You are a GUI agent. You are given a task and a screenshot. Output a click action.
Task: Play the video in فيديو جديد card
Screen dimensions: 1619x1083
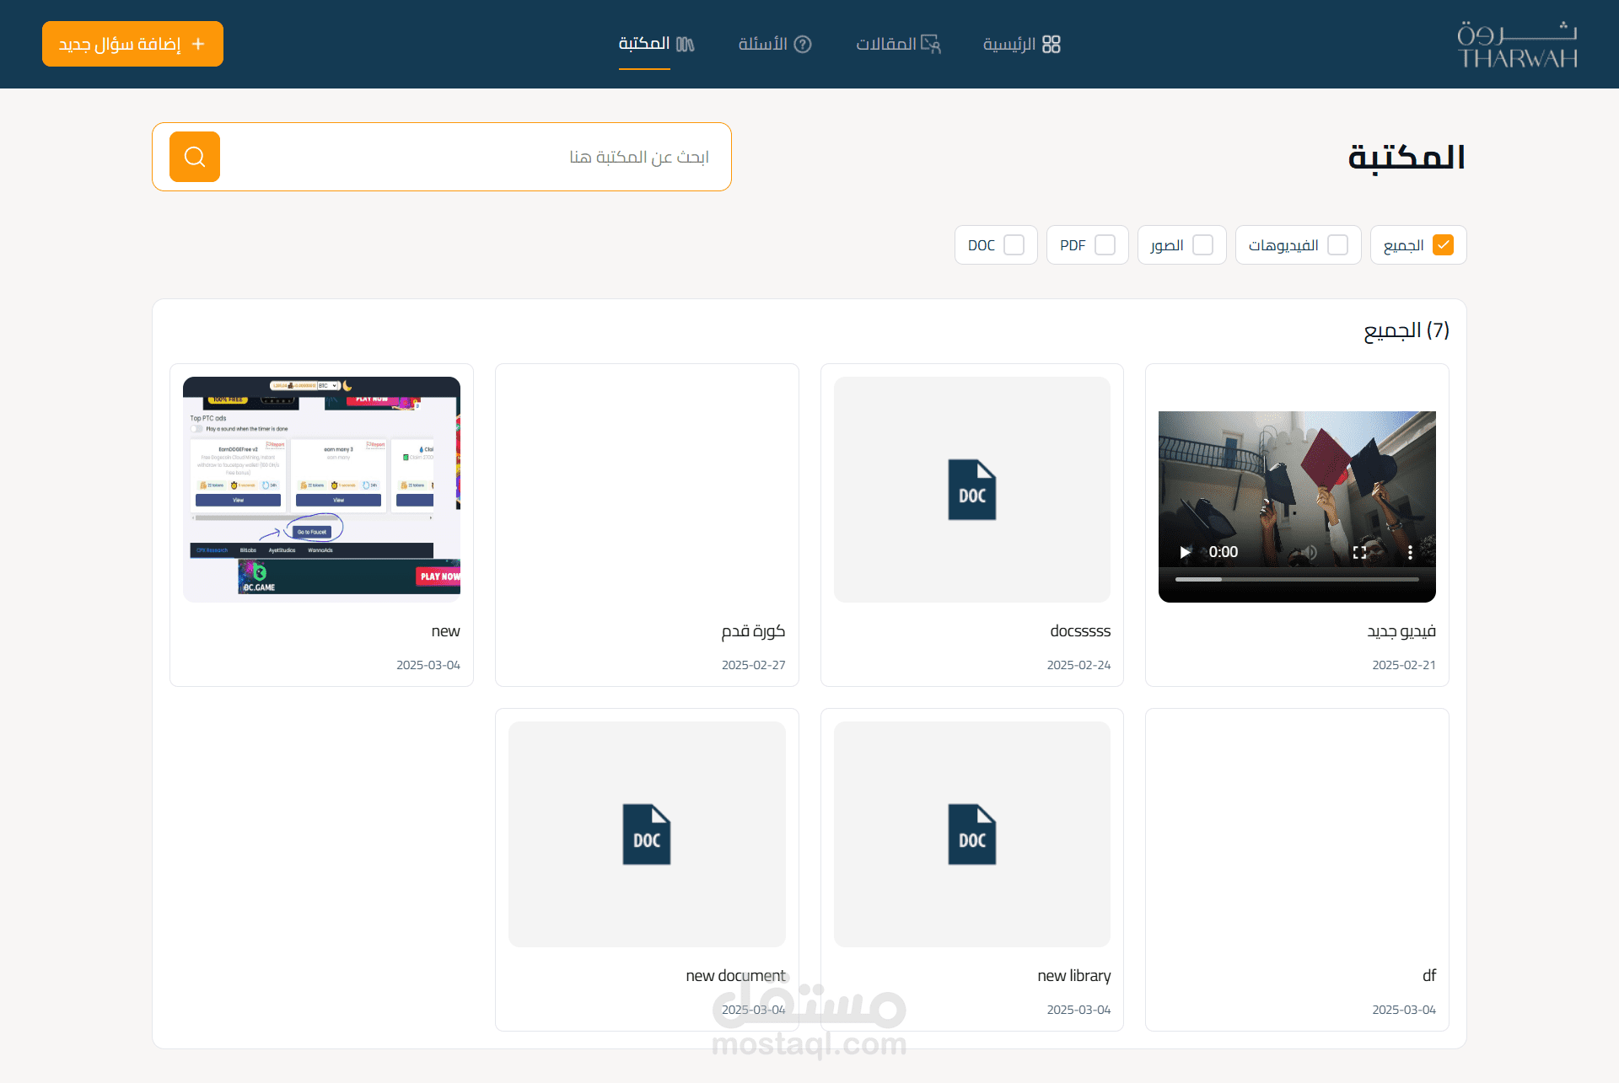[x=1185, y=552]
